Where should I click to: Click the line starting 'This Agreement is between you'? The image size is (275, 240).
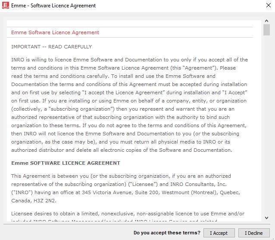click(121, 176)
